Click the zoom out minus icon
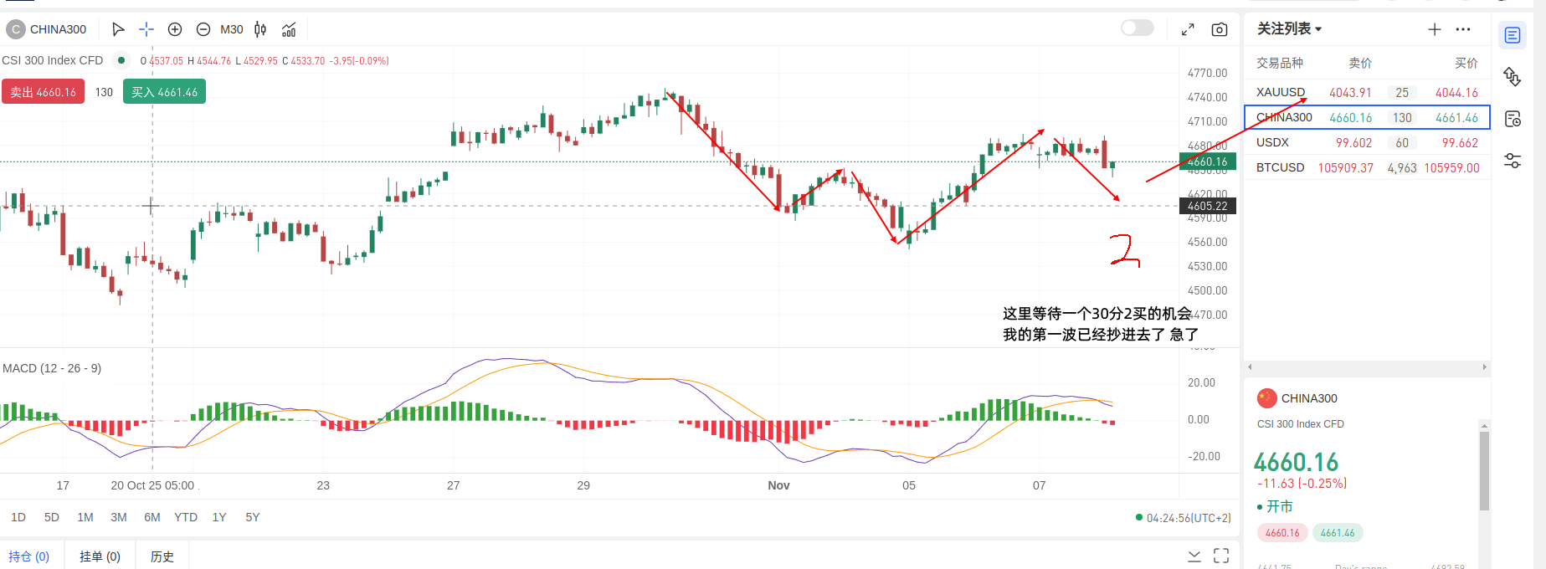 (x=203, y=29)
